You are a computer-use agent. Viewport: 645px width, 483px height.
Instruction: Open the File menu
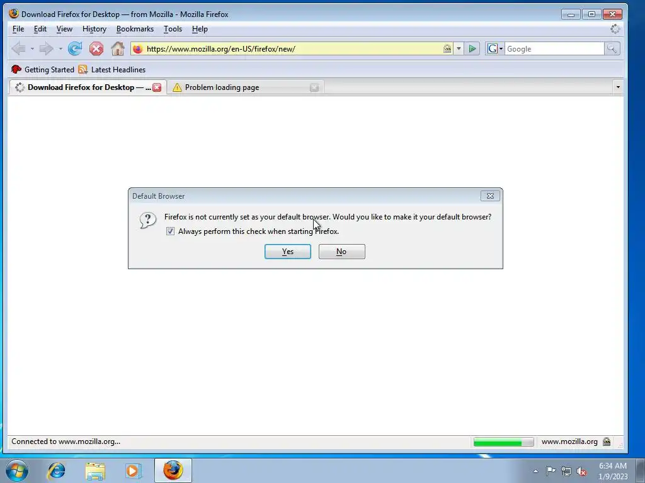pos(18,29)
